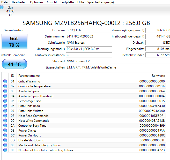Click status orb for Data Units Read row
This screenshot has width=170, height=160.
tap(5, 106)
